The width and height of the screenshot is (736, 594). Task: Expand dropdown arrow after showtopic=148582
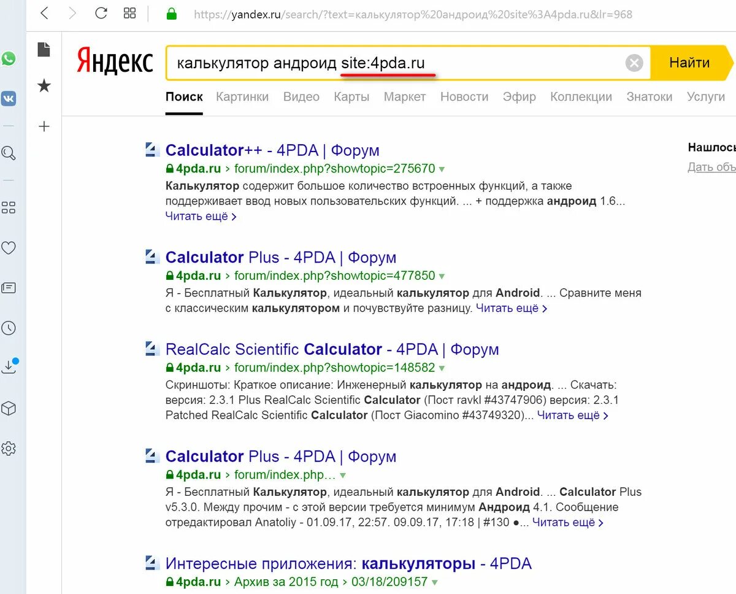442,369
